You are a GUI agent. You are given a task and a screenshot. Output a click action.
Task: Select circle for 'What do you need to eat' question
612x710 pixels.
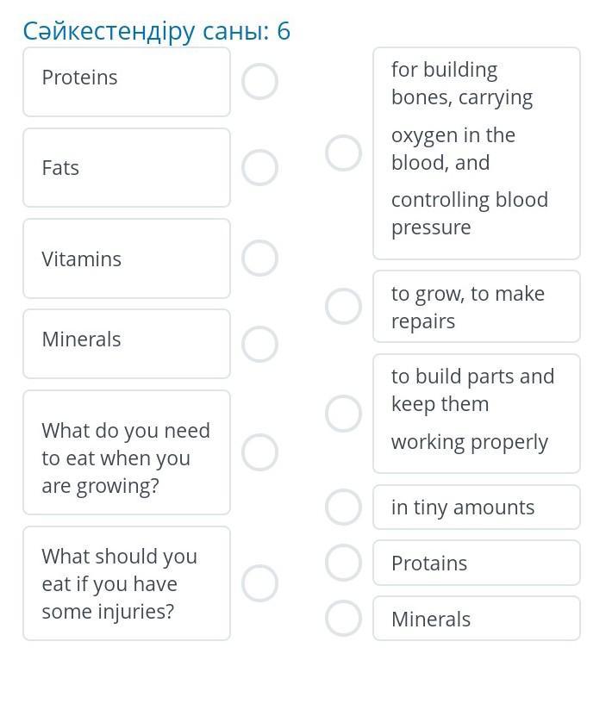pos(259,452)
